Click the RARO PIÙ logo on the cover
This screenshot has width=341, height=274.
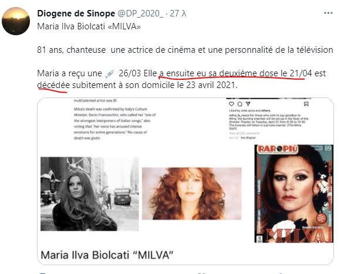pos(278,149)
